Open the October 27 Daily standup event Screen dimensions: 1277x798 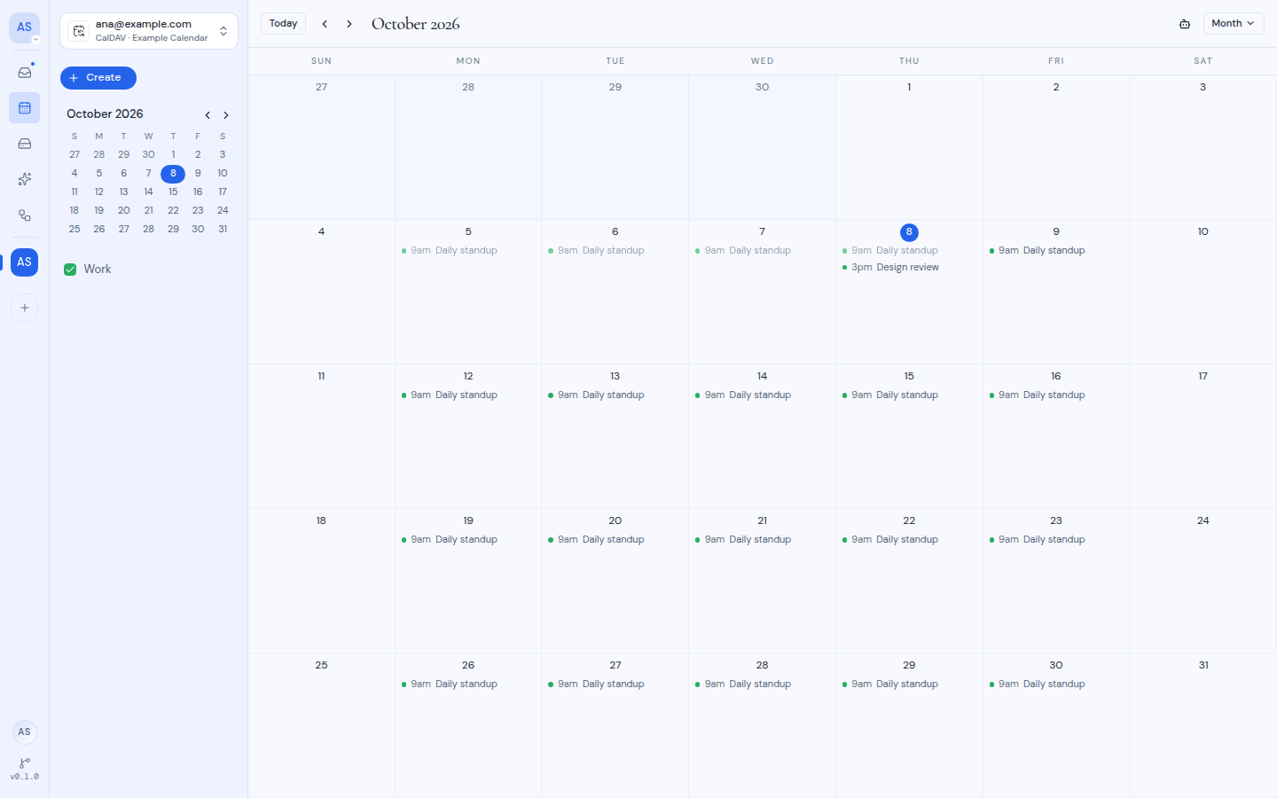click(615, 685)
